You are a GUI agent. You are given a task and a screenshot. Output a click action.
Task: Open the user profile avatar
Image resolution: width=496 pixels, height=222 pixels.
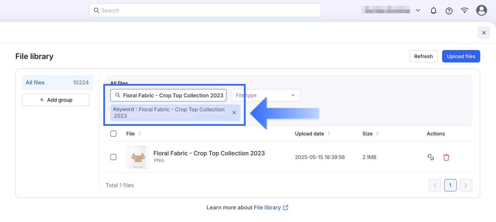click(x=481, y=10)
